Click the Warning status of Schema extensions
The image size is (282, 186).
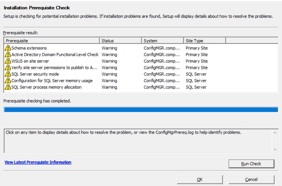point(109,48)
